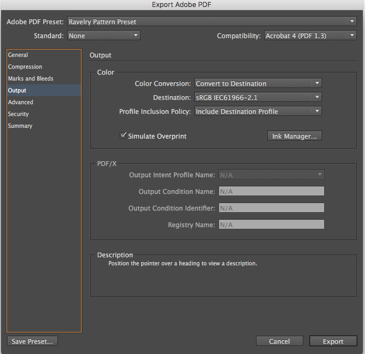Screen dimensions: 365x354
Task: Click the Color Conversion label
Action: point(163,83)
